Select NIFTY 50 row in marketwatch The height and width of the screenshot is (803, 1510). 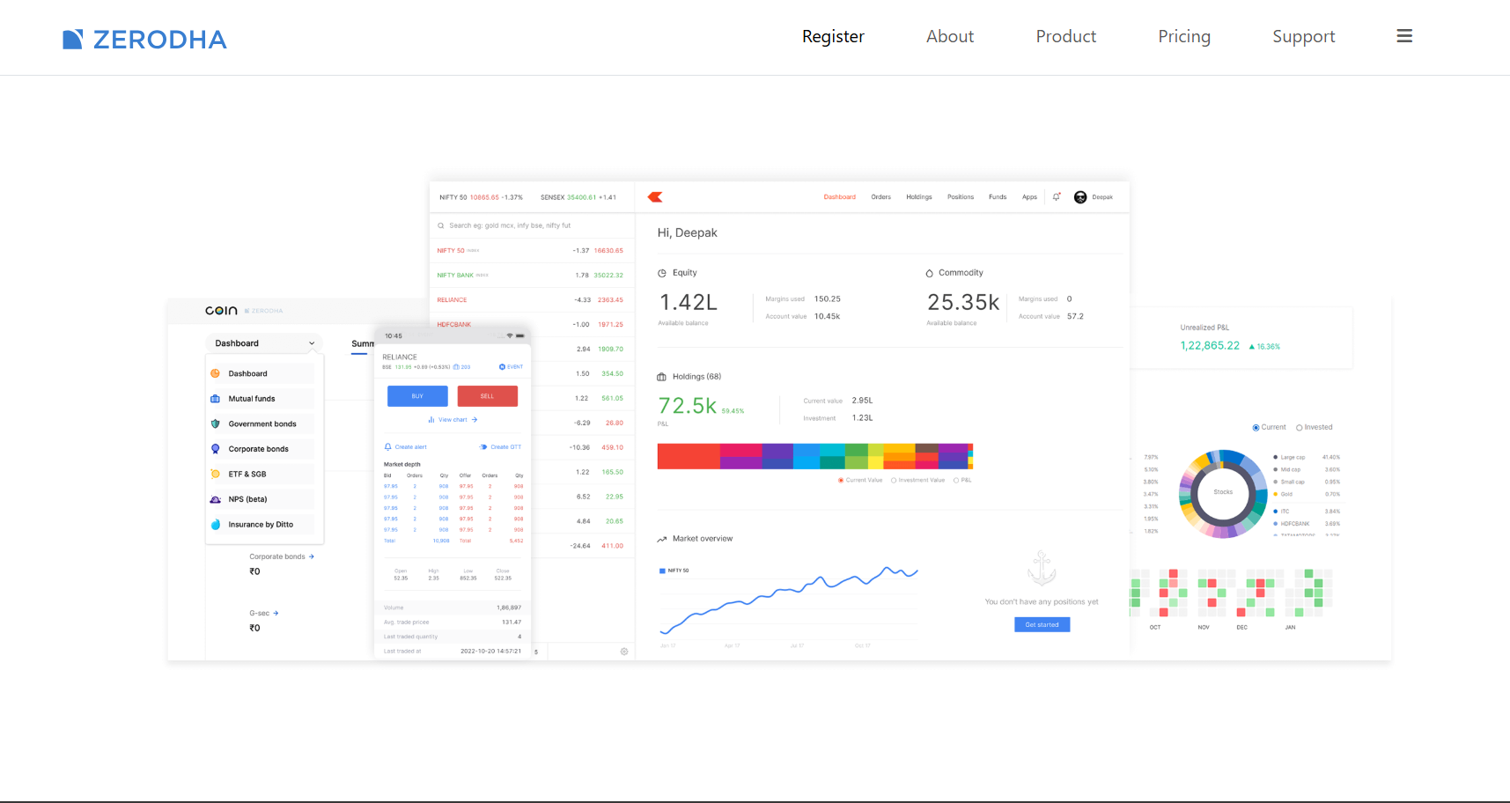pyautogui.click(x=532, y=250)
